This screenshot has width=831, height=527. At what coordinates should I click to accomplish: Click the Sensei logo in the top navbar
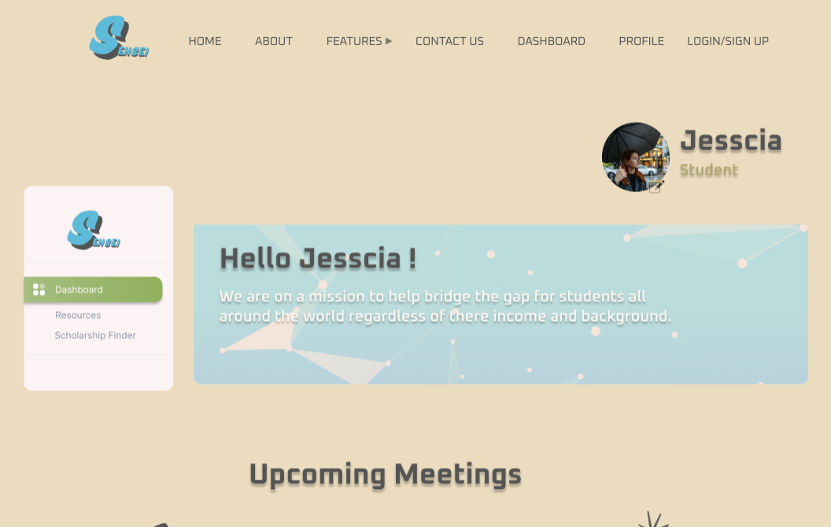coord(120,38)
